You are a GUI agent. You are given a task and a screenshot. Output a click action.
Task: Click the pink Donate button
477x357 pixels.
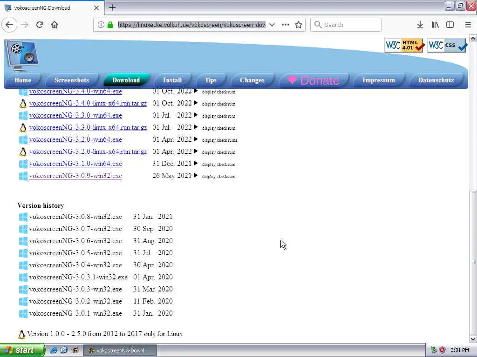313,80
